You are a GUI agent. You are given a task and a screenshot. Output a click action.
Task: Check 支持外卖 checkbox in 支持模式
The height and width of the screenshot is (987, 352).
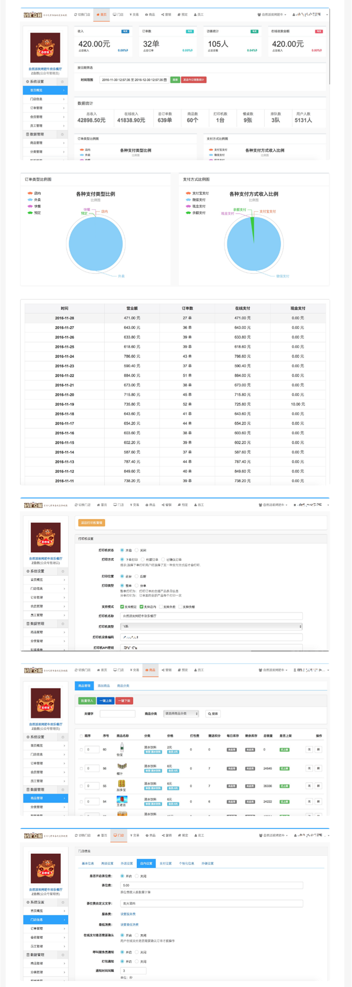point(161,607)
